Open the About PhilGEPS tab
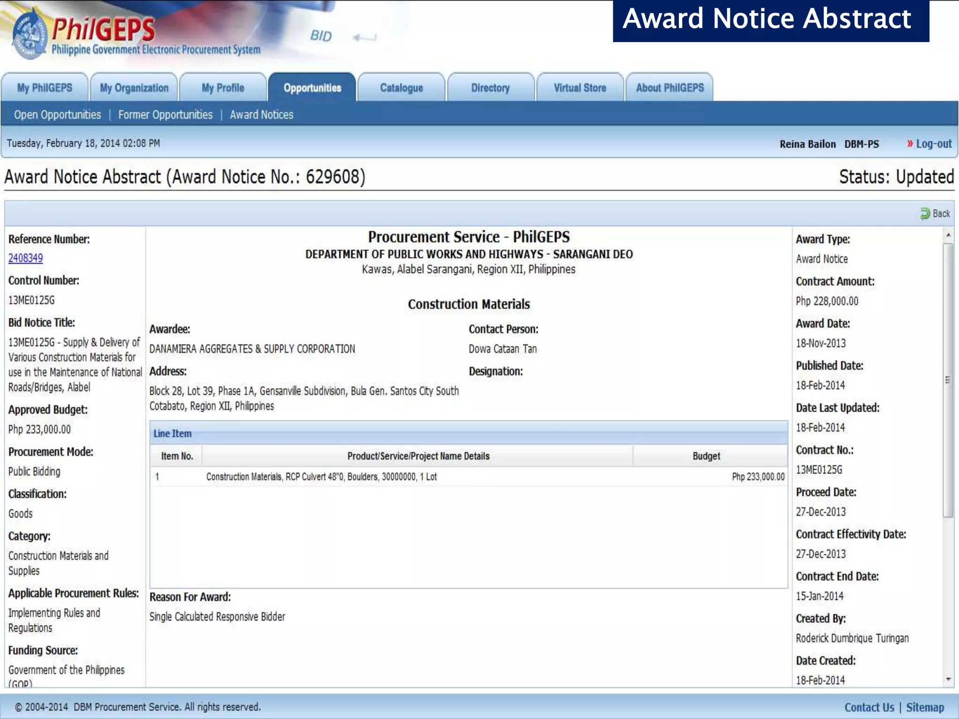Viewport: 959px width, 719px height. pyautogui.click(x=670, y=88)
